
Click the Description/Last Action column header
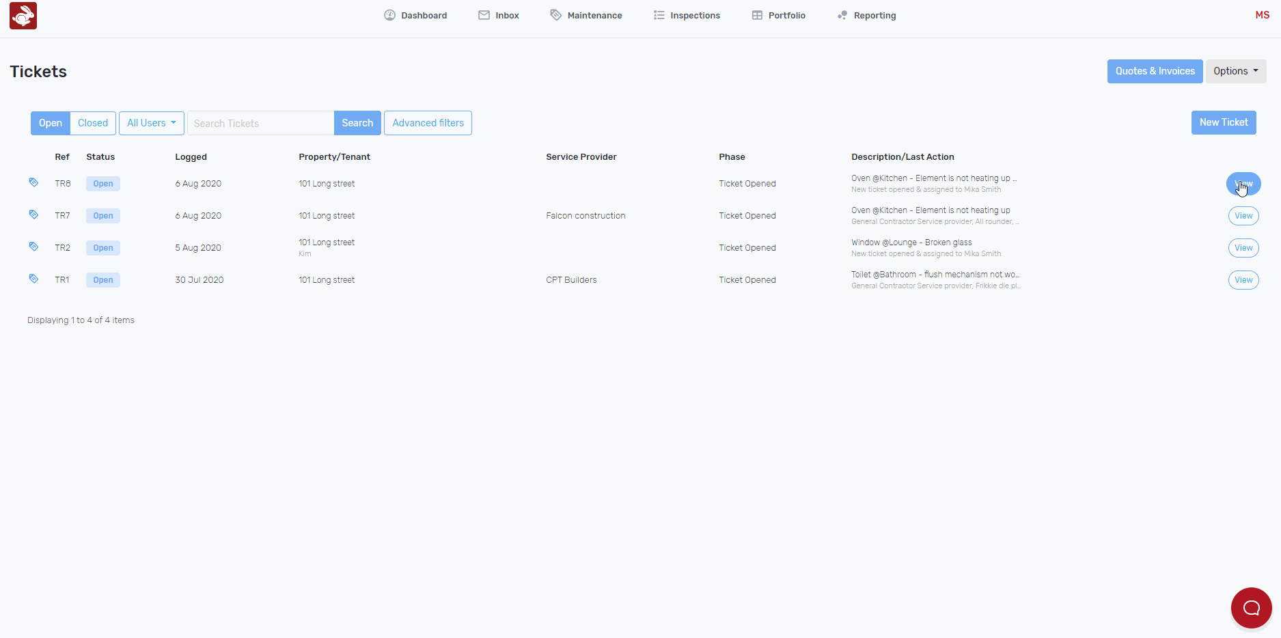[x=903, y=156]
